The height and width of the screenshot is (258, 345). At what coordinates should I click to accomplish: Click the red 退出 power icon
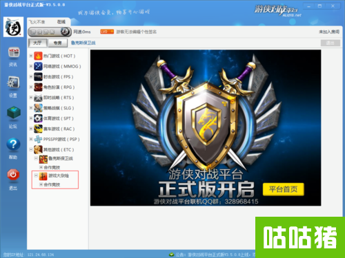pos(13,175)
